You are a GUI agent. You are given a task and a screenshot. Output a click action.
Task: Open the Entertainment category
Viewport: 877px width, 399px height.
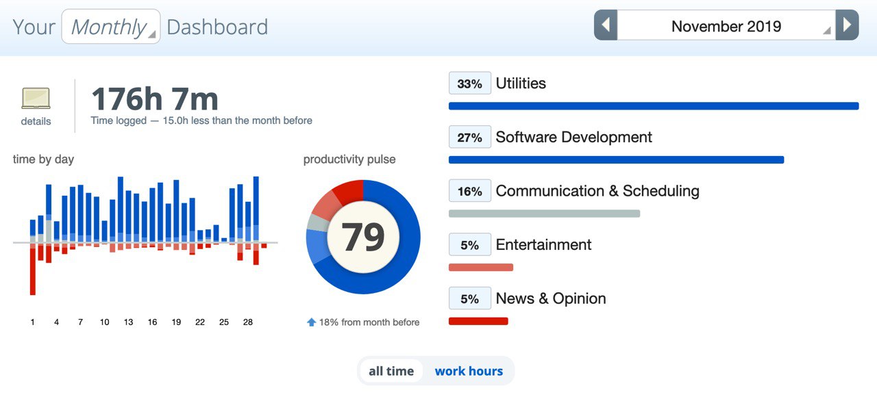click(x=543, y=244)
